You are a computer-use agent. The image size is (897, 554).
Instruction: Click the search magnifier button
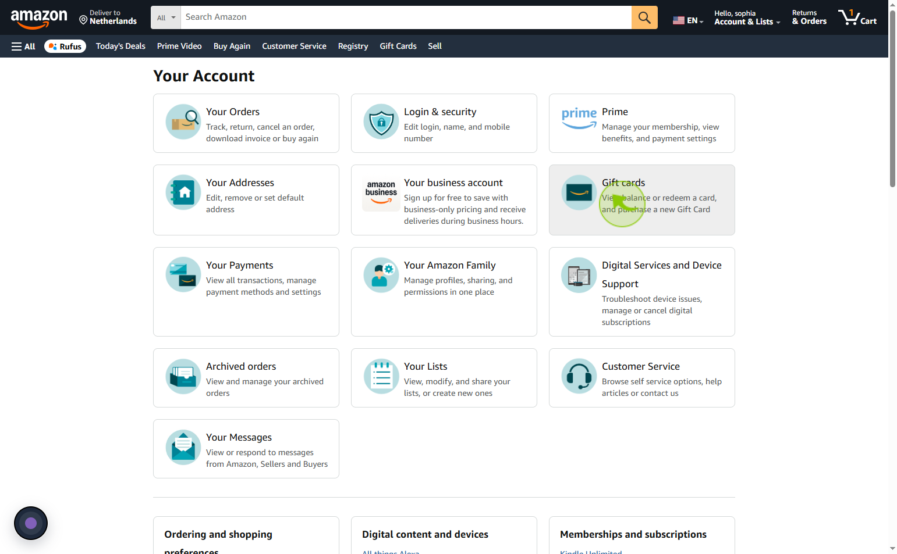pos(644,17)
